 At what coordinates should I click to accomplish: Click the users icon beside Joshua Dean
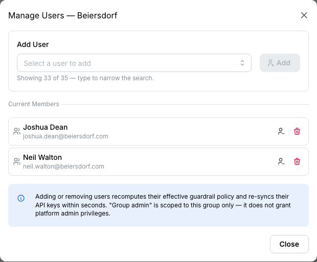coord(17,131)
